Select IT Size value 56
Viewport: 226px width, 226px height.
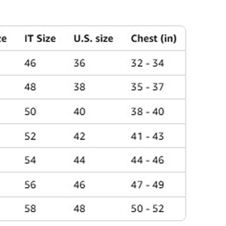tap(30, 185)
